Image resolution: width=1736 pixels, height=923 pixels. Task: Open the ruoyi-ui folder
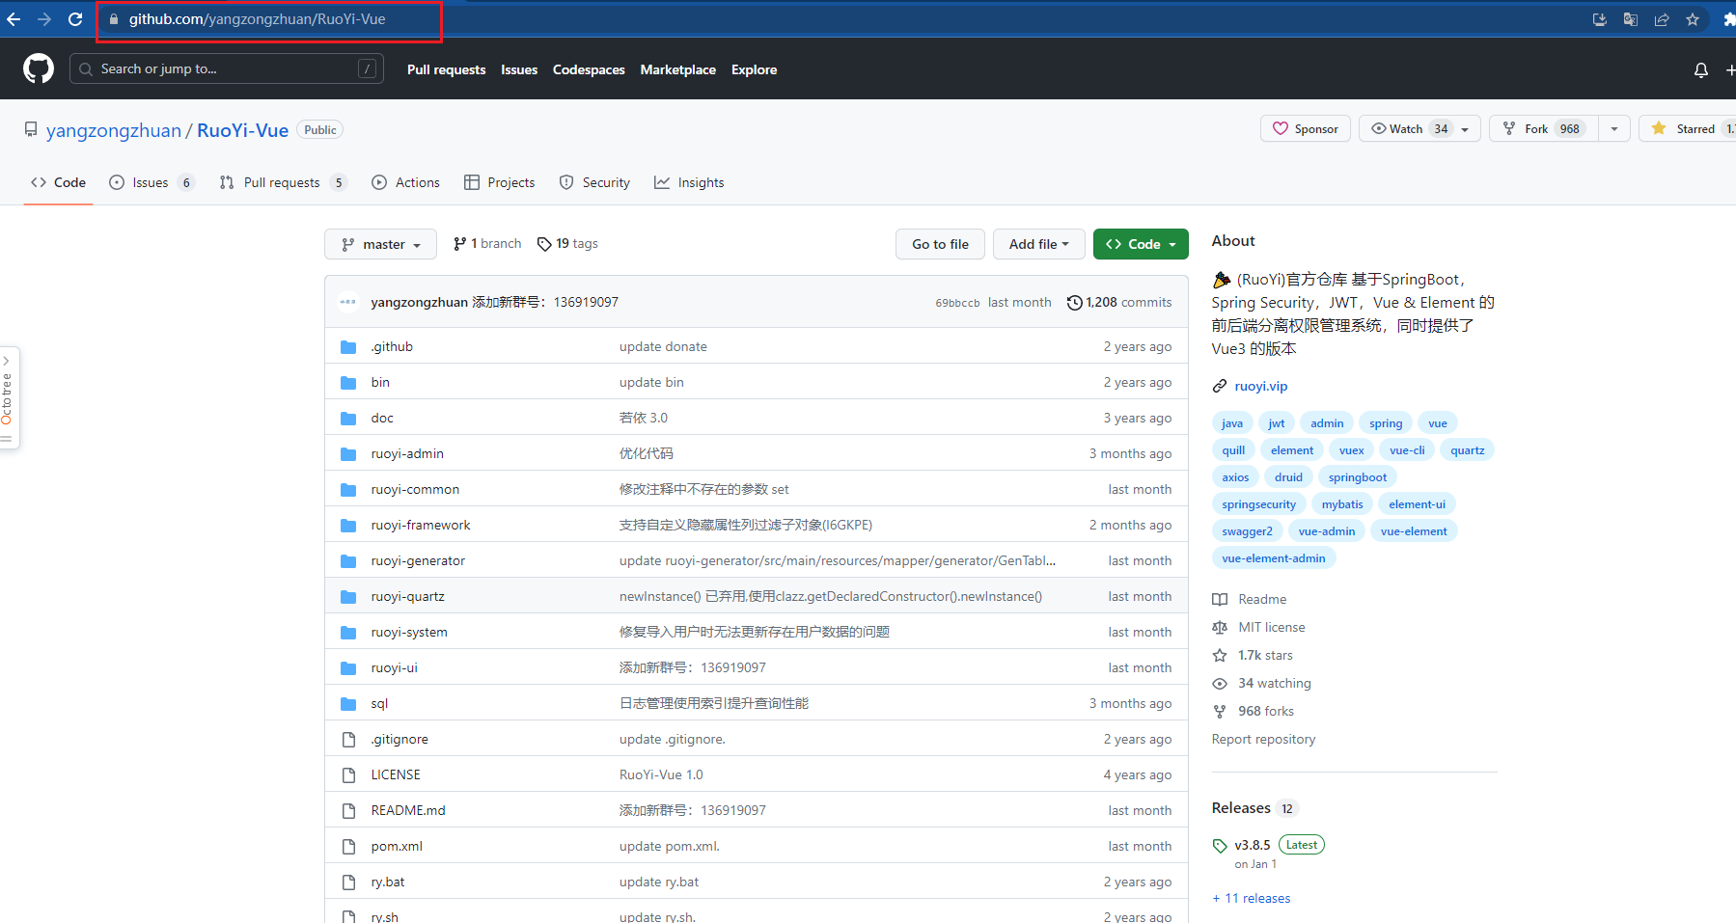pos(395,668)
